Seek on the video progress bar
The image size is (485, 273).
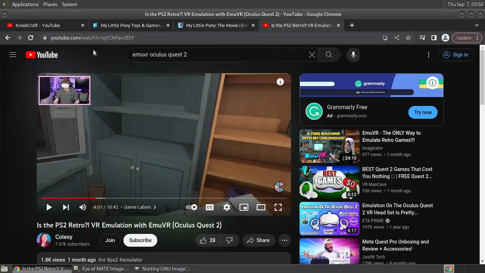point(164,198)
